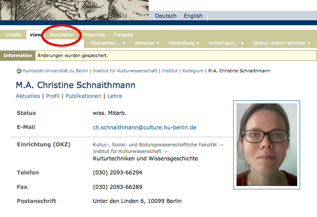Select the fax number (030) 2093-66289
The image size is (317, 217).
pos(118,187)
